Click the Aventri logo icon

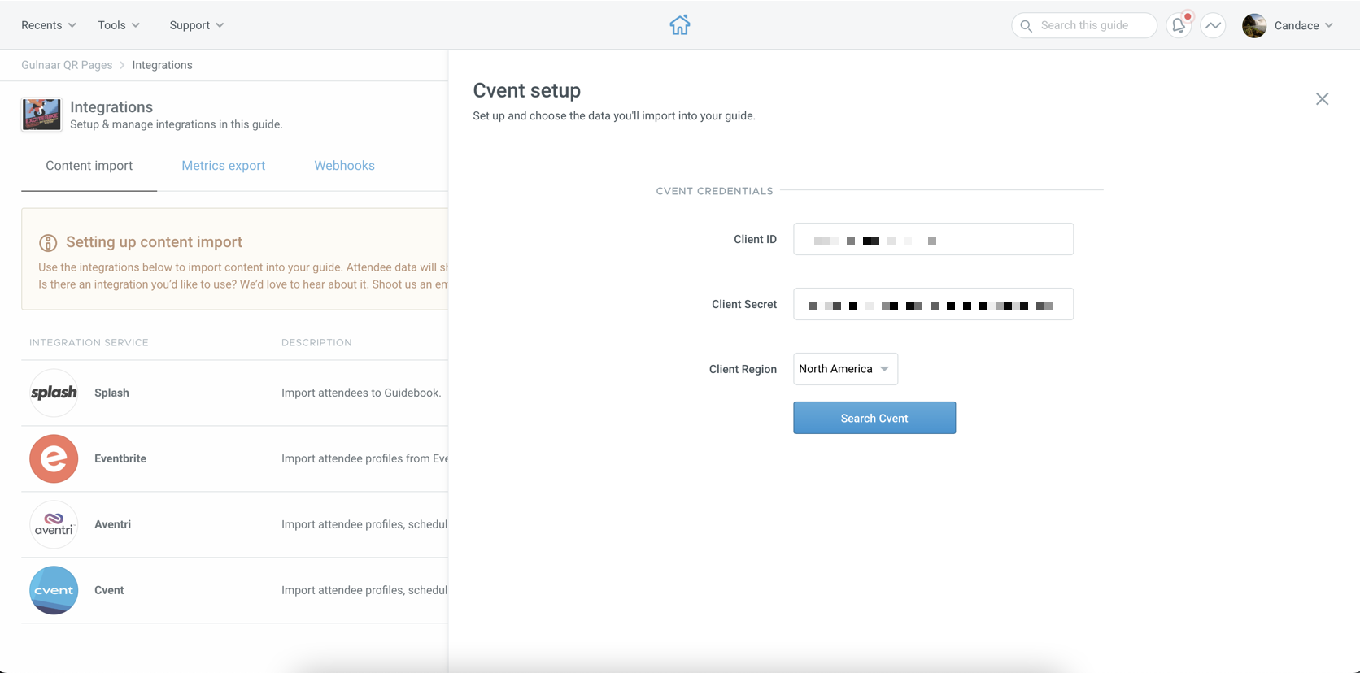click(54, 524)
